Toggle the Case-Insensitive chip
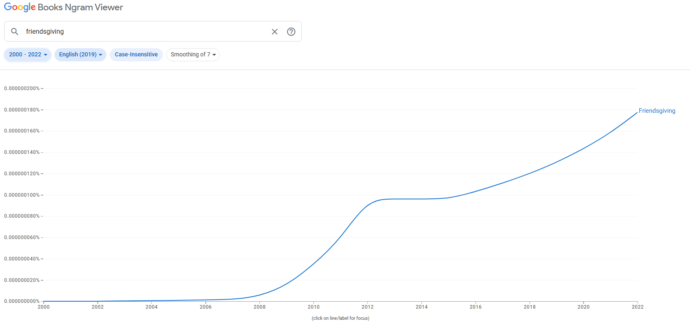Image resolution: width=690 pixels, height=328 pixels. point(136,54)
